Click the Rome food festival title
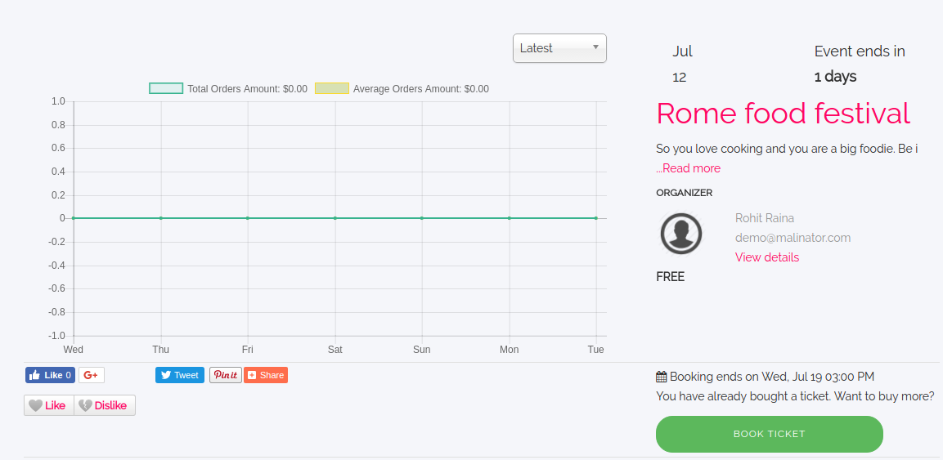Viewport: 943px width, 460px height. pyautogui.click(x=783, y=114)
